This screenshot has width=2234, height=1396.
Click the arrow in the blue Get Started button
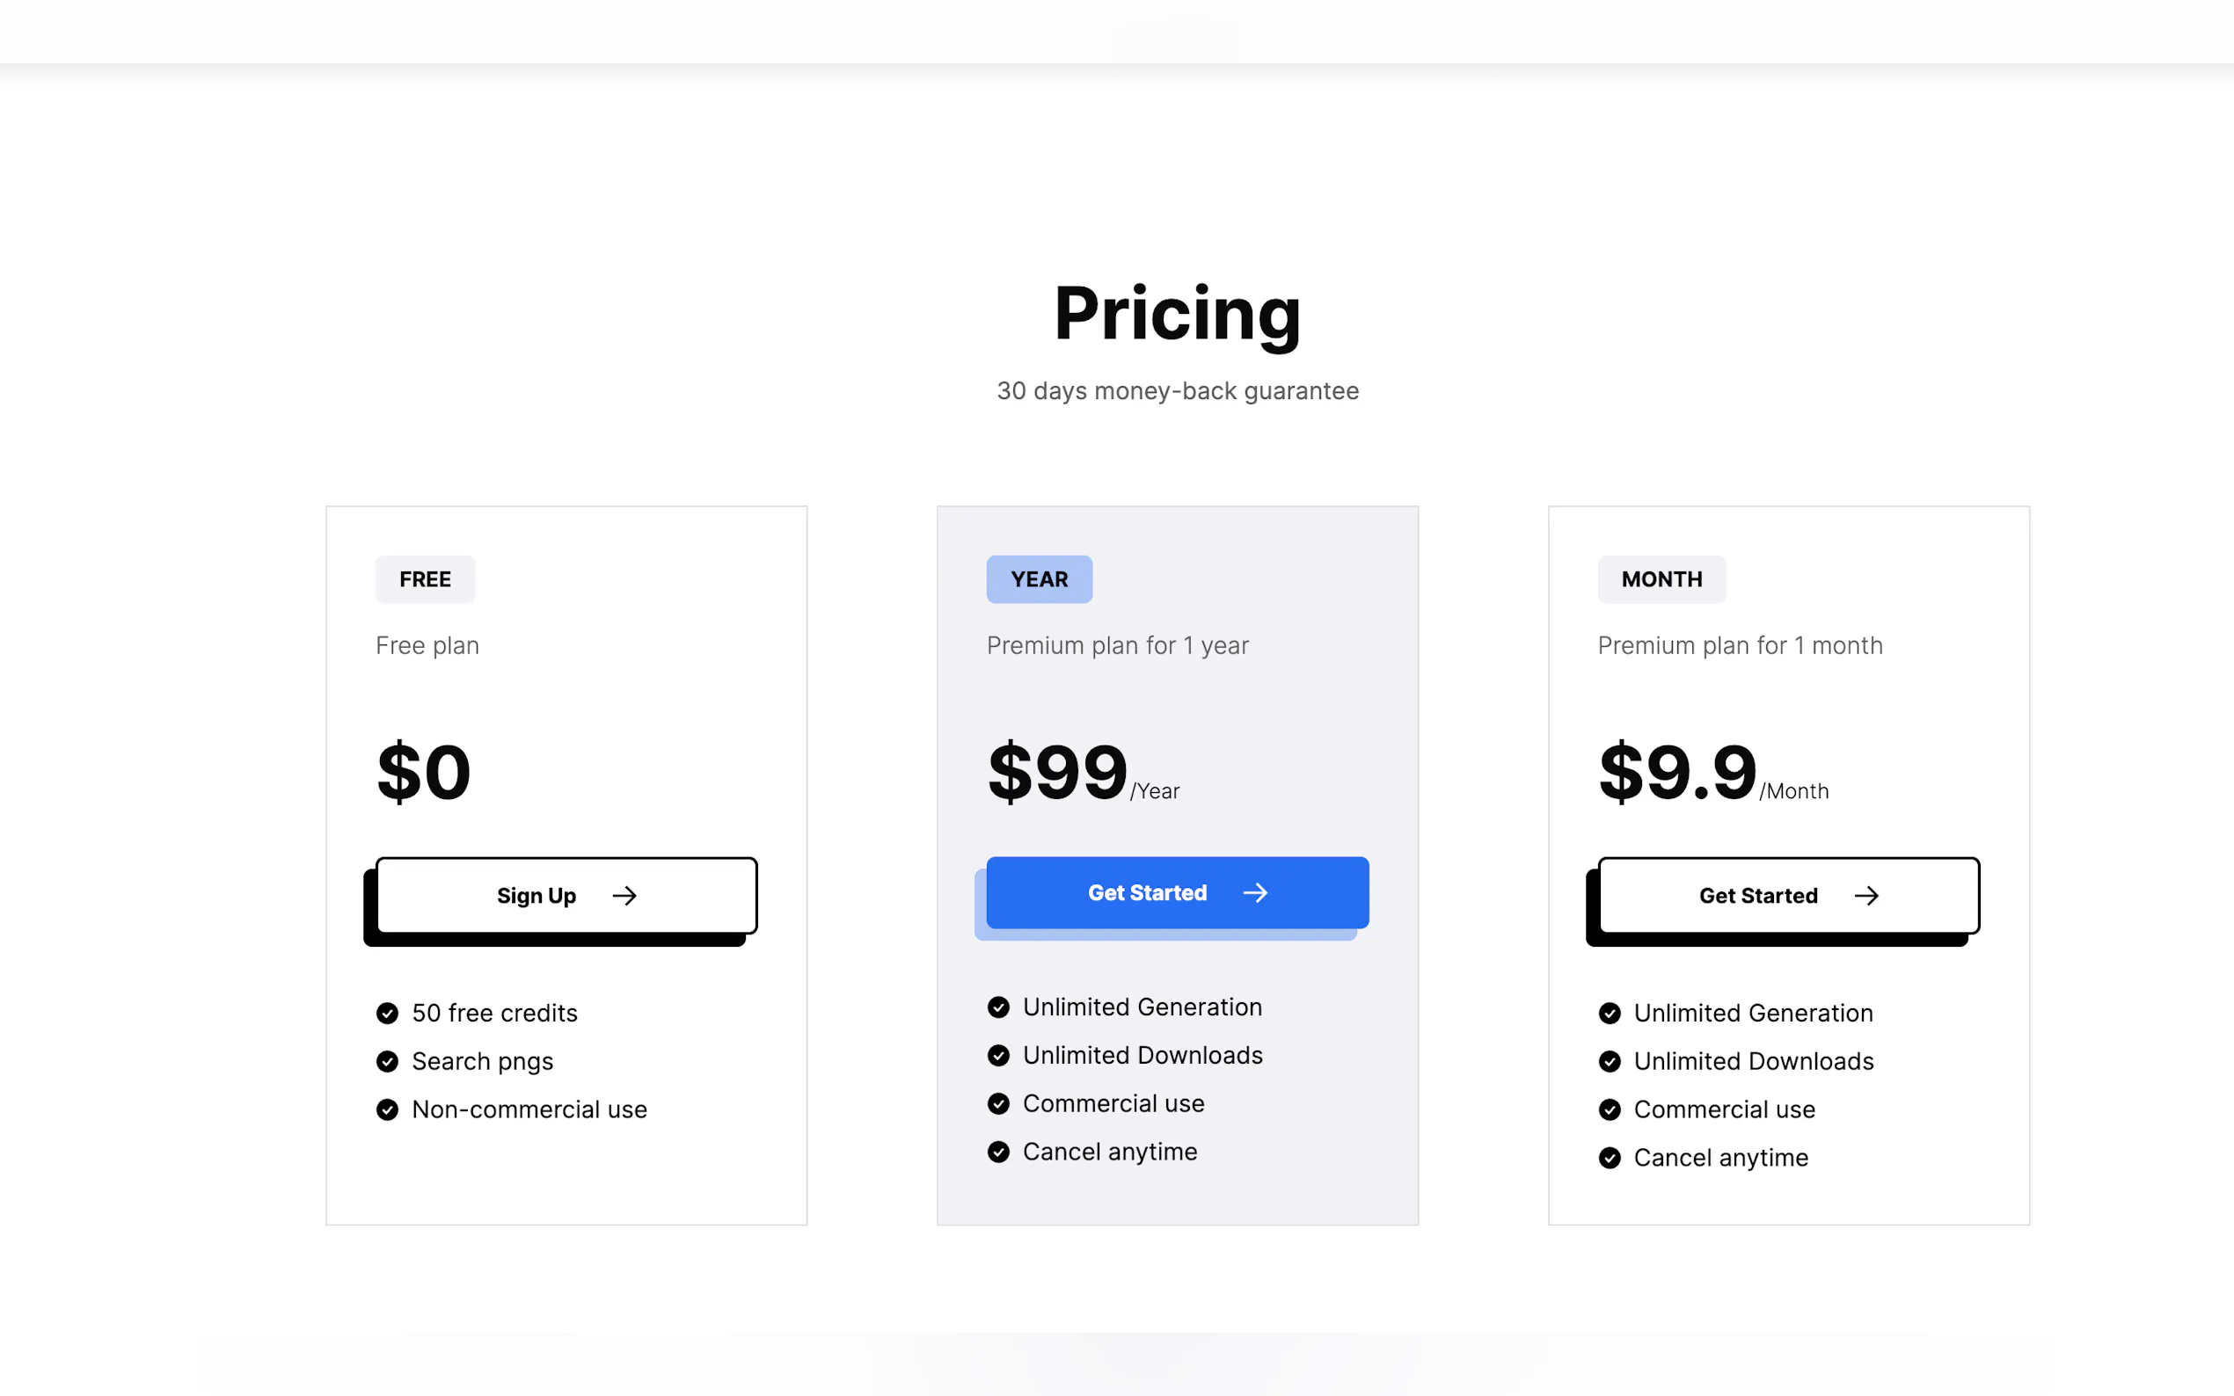(1255, 893)
